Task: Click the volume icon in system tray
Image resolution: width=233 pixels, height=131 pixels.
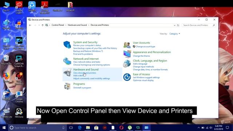Action: [x=211, y=128]
